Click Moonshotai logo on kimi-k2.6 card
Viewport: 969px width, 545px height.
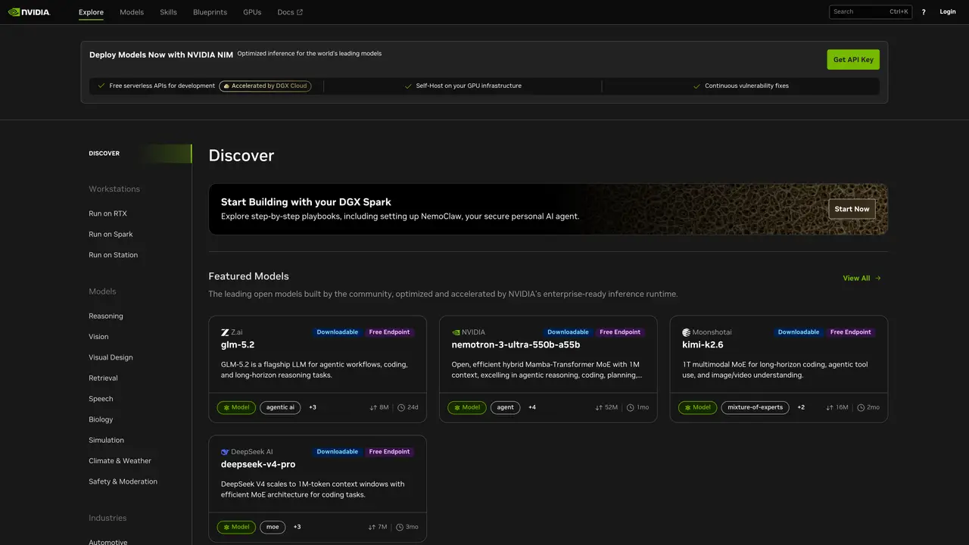coord(686,332)
